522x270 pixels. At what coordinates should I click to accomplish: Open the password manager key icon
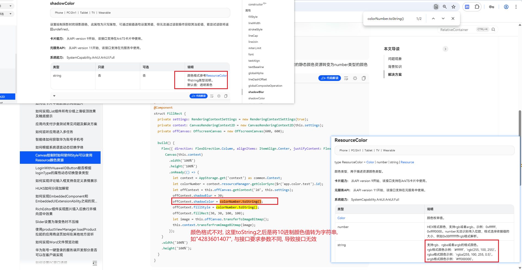[492, 7]
